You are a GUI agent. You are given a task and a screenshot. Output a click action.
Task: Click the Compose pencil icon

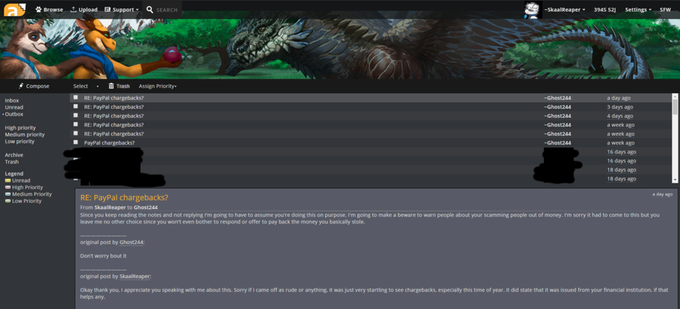click(21, 86)
